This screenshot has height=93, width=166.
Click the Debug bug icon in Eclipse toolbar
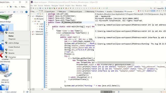46,8
